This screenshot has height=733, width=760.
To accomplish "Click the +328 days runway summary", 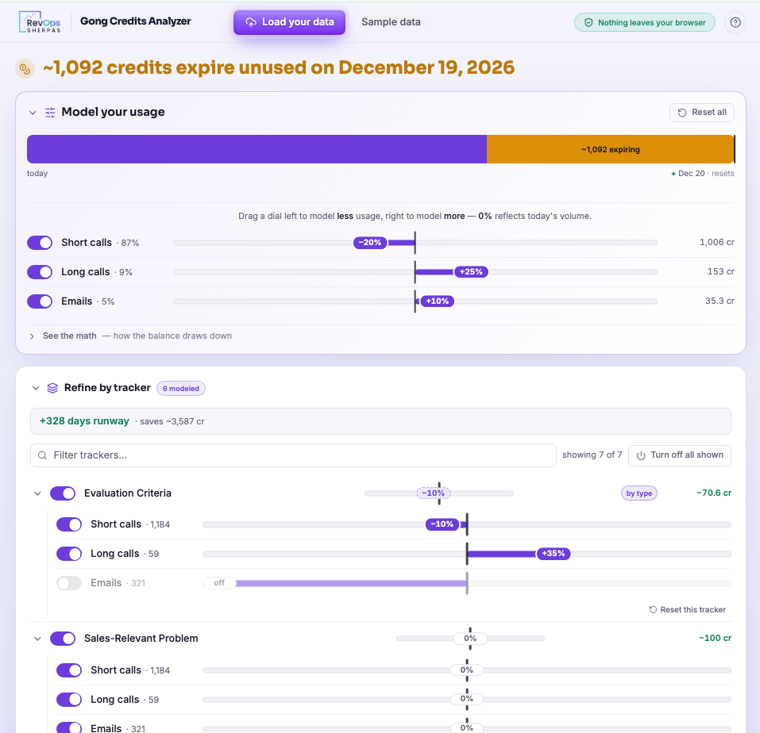I will click(380, 421).
